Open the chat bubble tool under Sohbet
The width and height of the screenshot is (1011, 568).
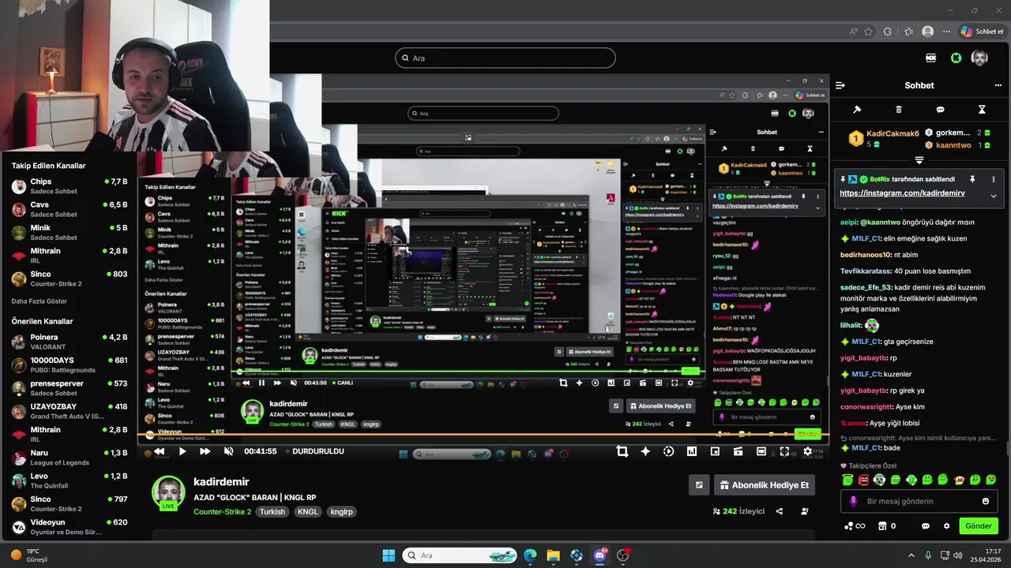point(940,110)
